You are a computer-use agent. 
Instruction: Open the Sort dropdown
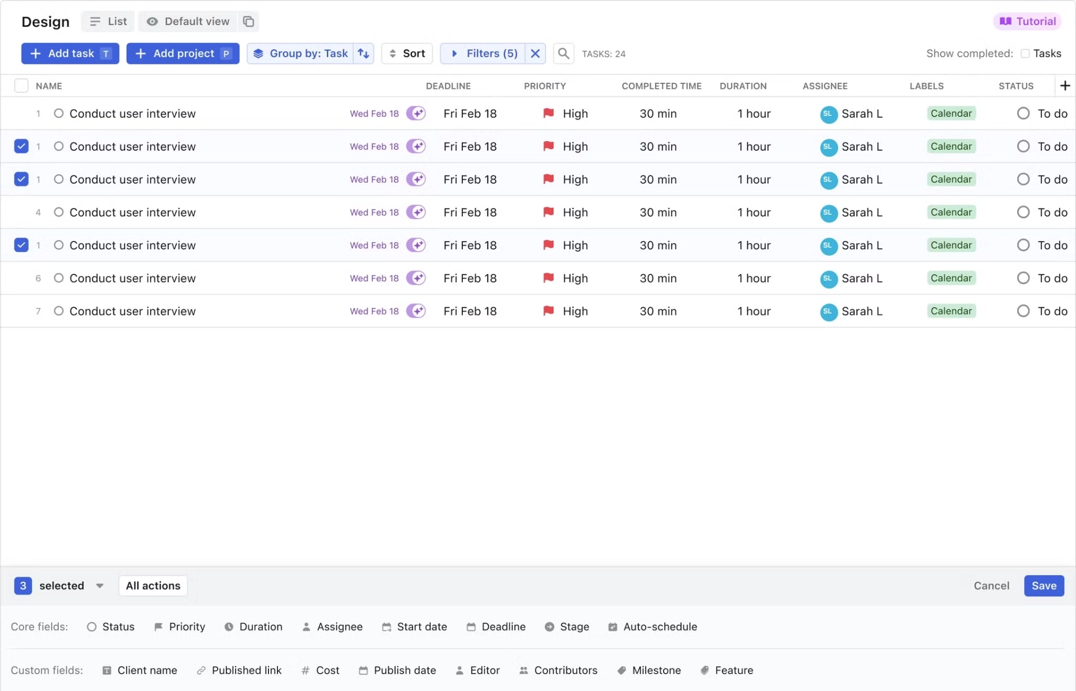[407, 53]
